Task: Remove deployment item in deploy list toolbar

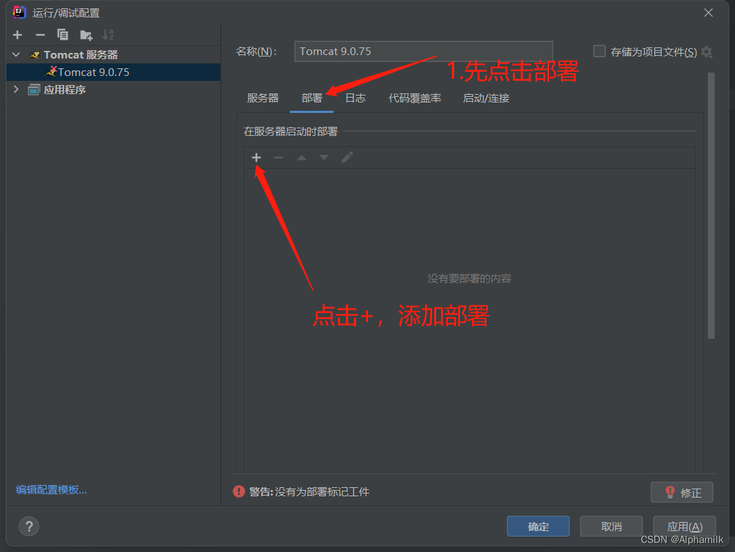Action: [279, 158]
